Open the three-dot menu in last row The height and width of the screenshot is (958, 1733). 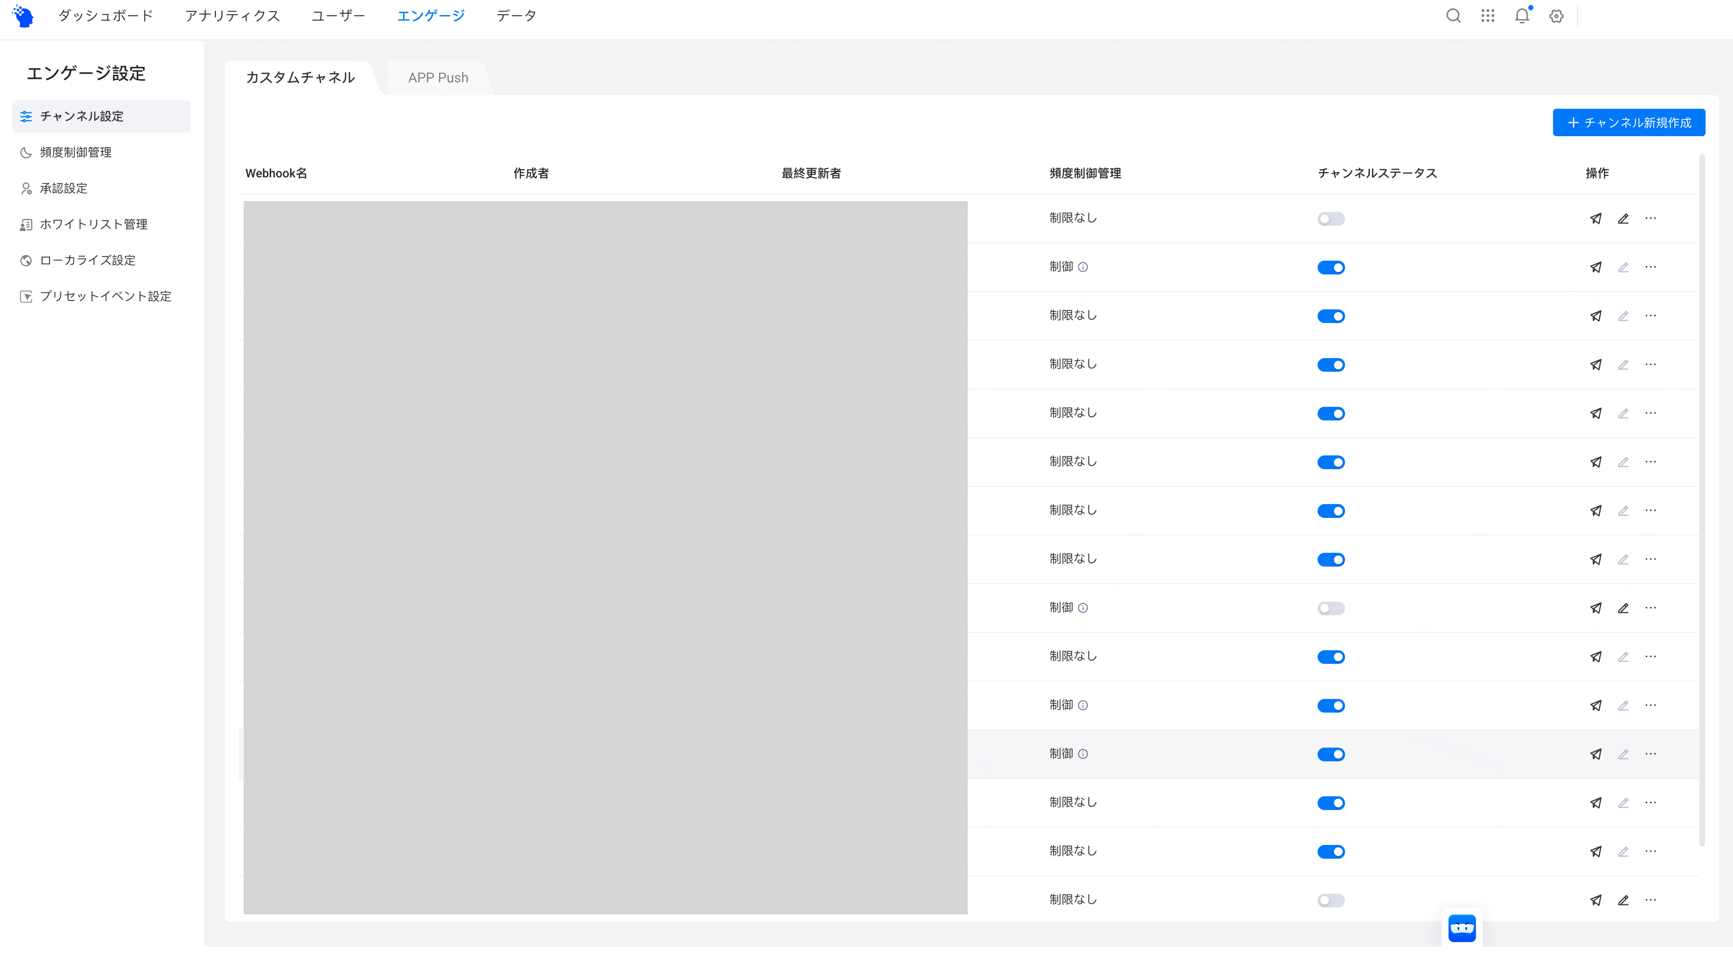(x=1650, y=899)
